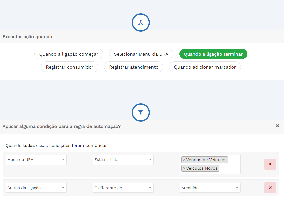The width and height of the screenshot is (284, 197).
Task: Click the funnel filter node icon
Action: (141, 113)
